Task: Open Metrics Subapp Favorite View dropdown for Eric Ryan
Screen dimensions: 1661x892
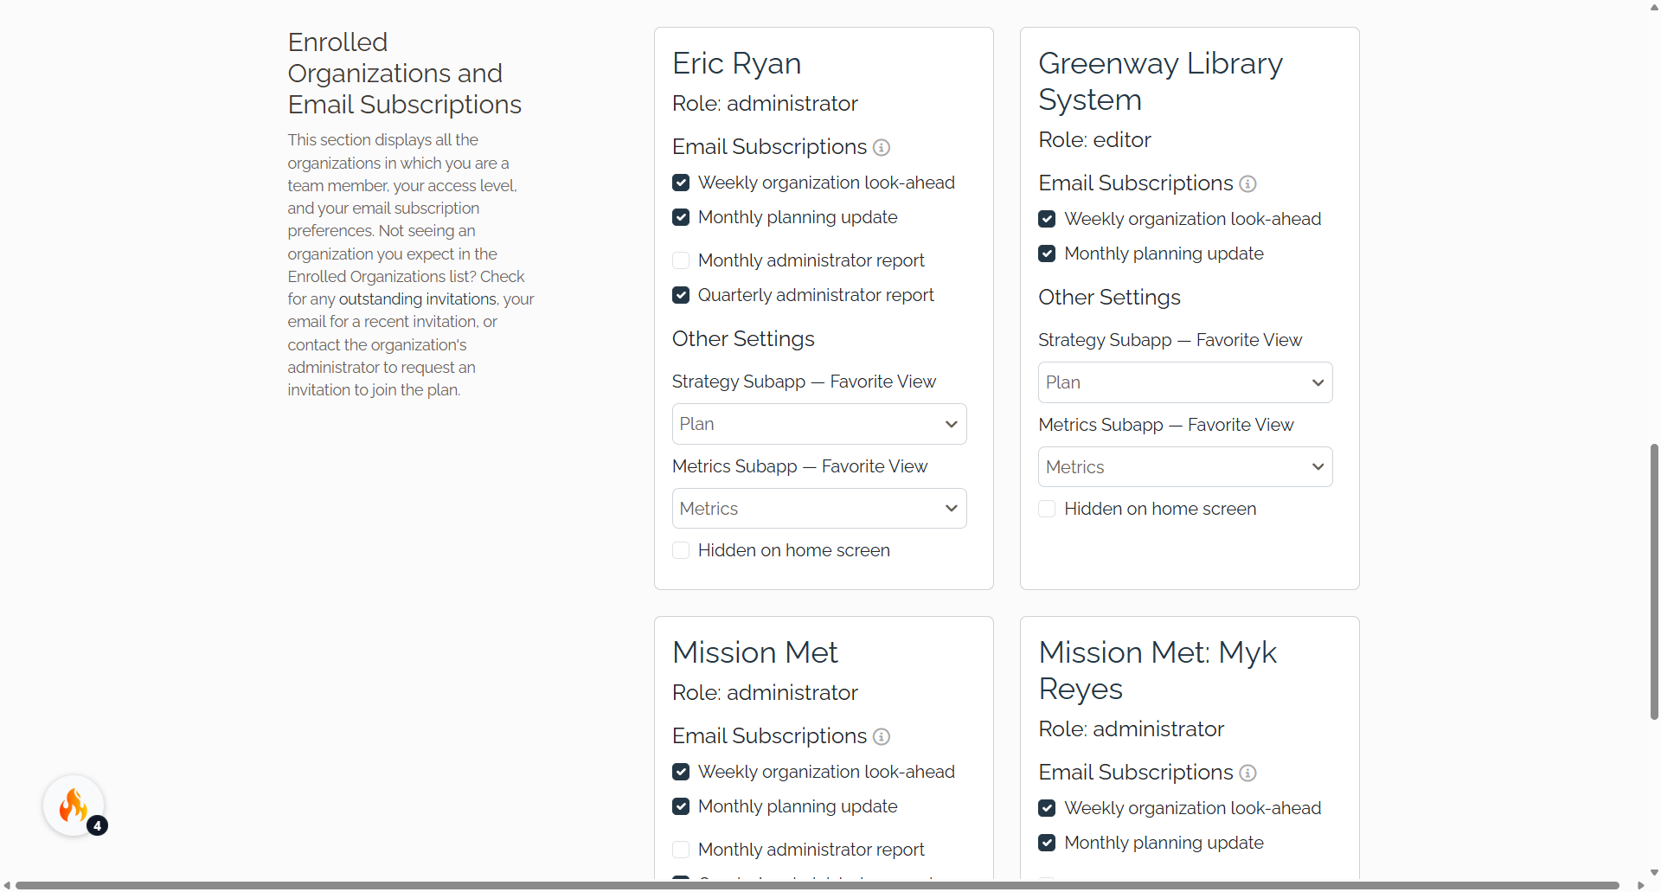Action: 819,509
